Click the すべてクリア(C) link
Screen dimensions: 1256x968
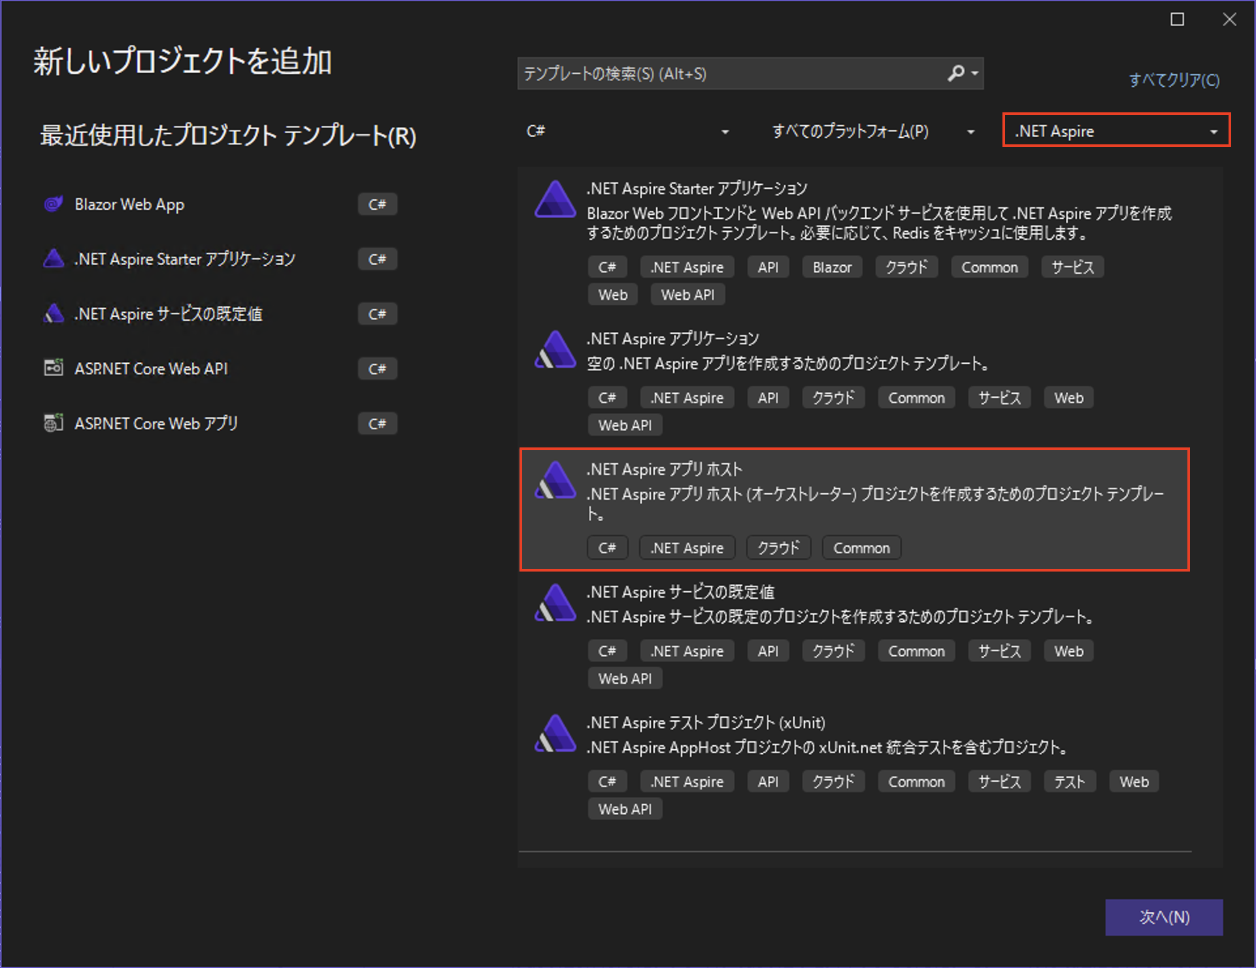[x=1174, y=80]
